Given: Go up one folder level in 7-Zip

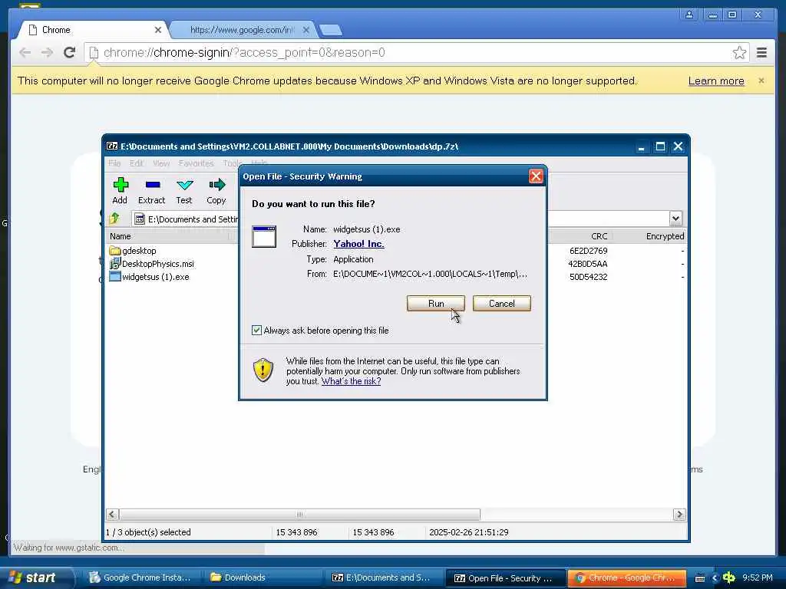Looking at the screenshot, I should tap(115, 219).
